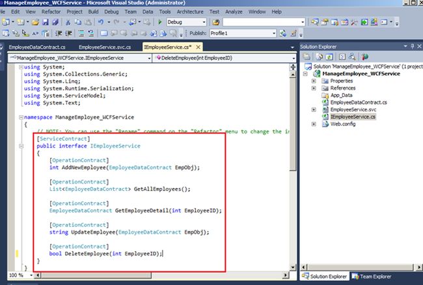Viewport: 423px width, 285px height.
Task: Open the Architecture menu
Action: point(190,12)
